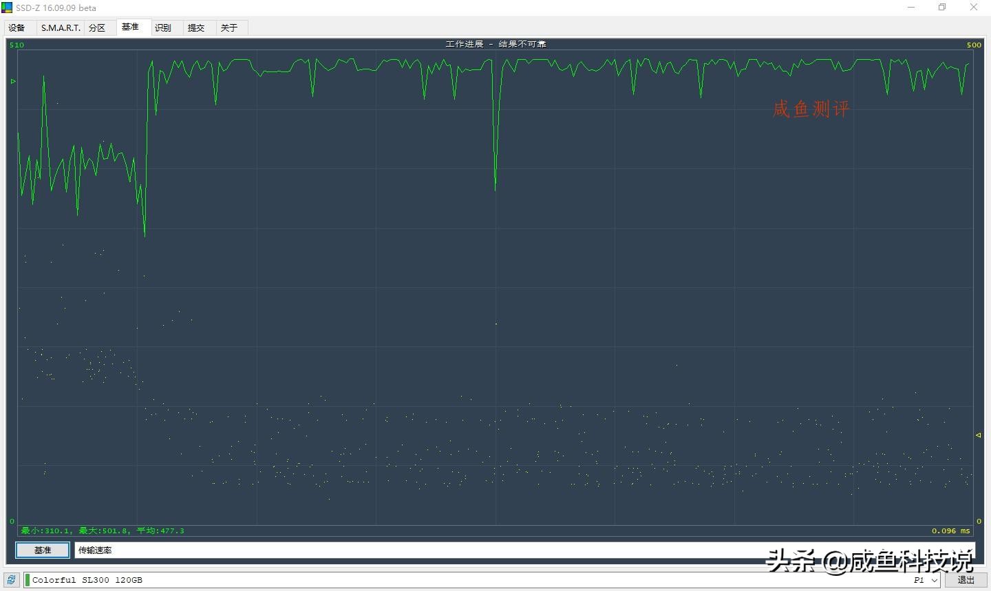Click the green 510 axis label

pyautogui.click(x=17, y=45)
